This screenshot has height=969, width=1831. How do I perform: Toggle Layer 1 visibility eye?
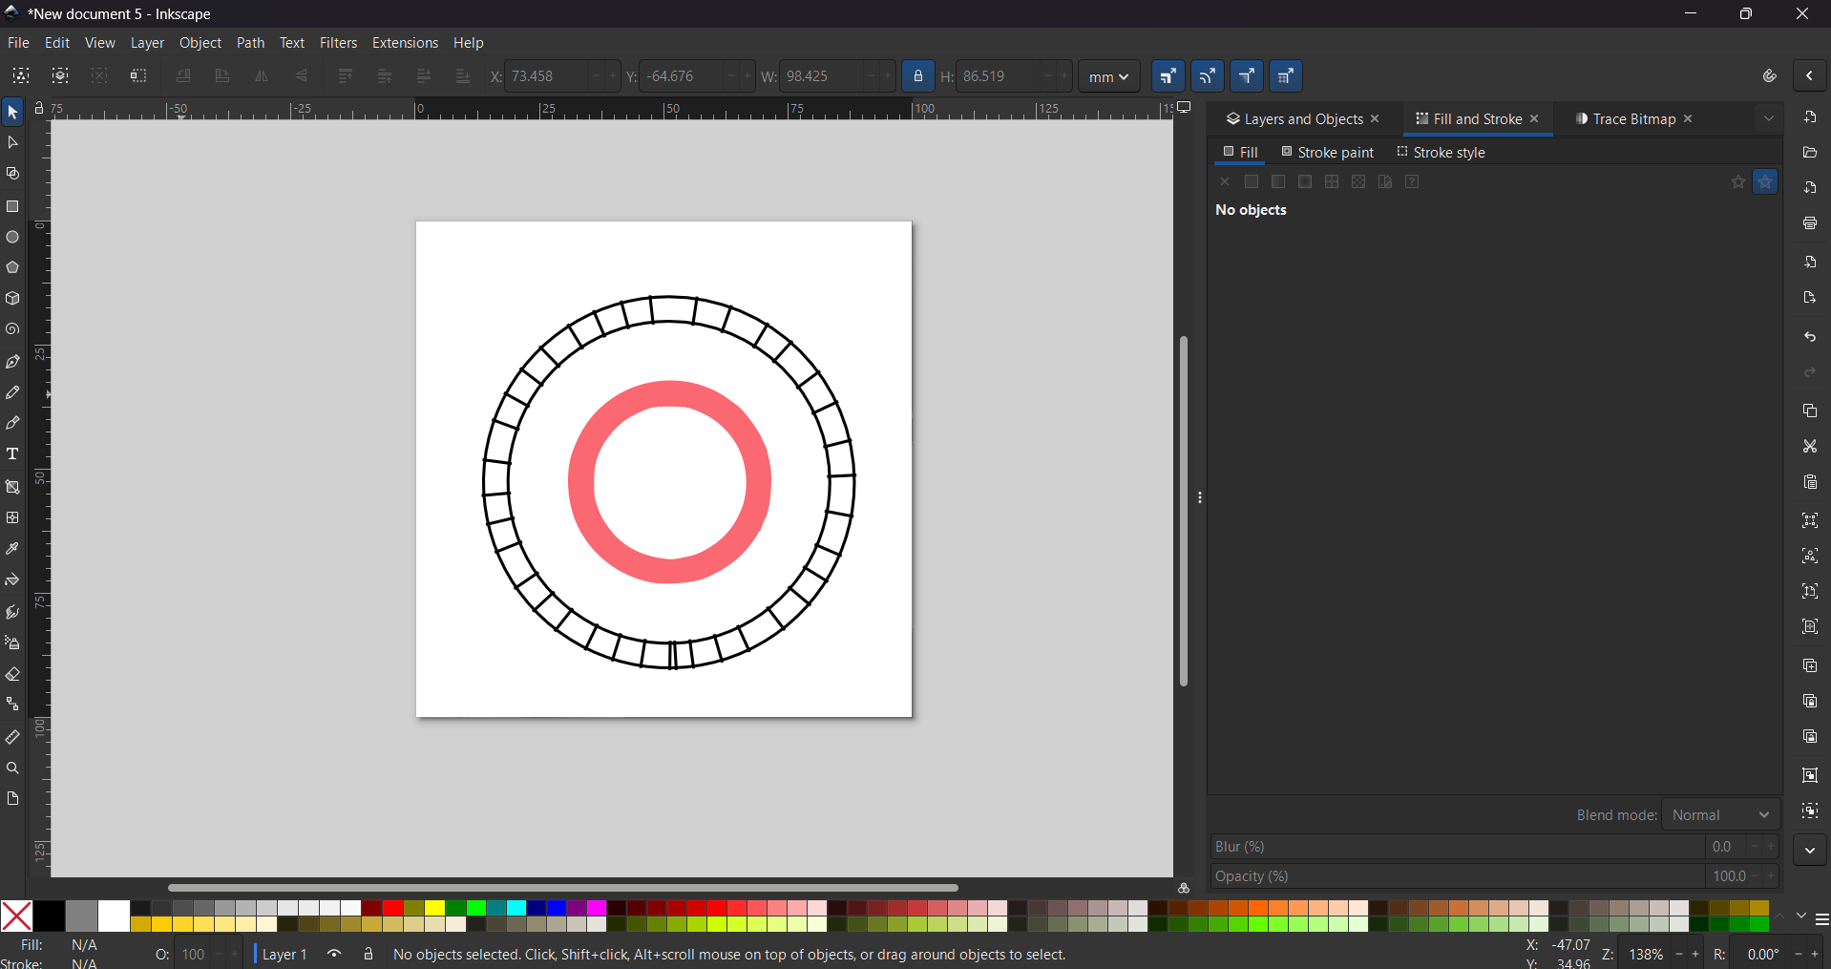click(334, 954)
